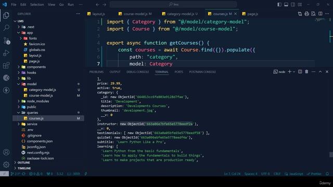
Task: Open terminal panel More Actions ellipsis
Action: coord(313,72)
